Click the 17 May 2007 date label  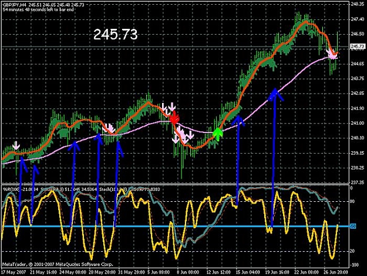coord(14,272)
